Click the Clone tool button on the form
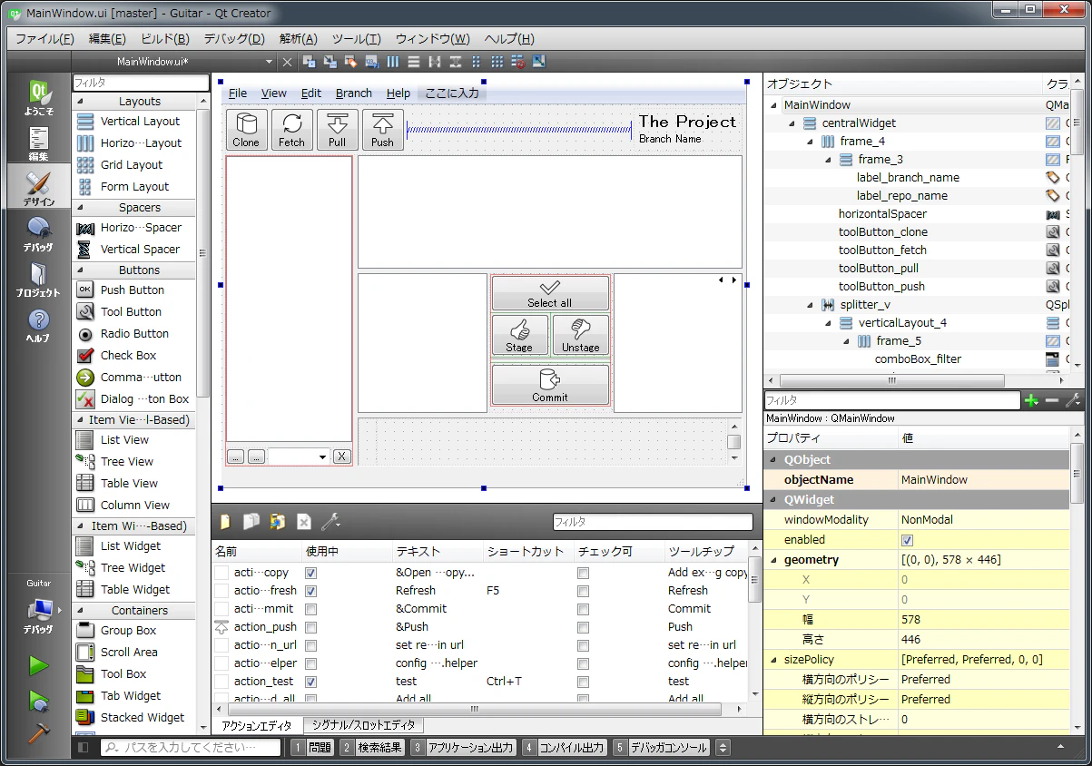Image resolution: width=1092 pixels, height=766 pixels. [x=246, y=130]
